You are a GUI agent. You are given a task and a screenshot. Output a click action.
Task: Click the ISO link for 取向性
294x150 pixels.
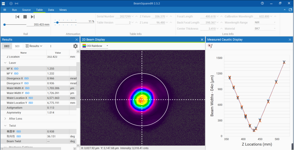[x=19, y=136]
